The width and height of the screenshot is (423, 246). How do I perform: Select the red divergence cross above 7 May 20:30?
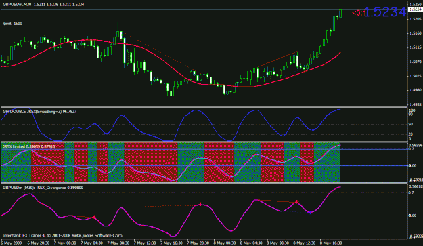point(200,205)
